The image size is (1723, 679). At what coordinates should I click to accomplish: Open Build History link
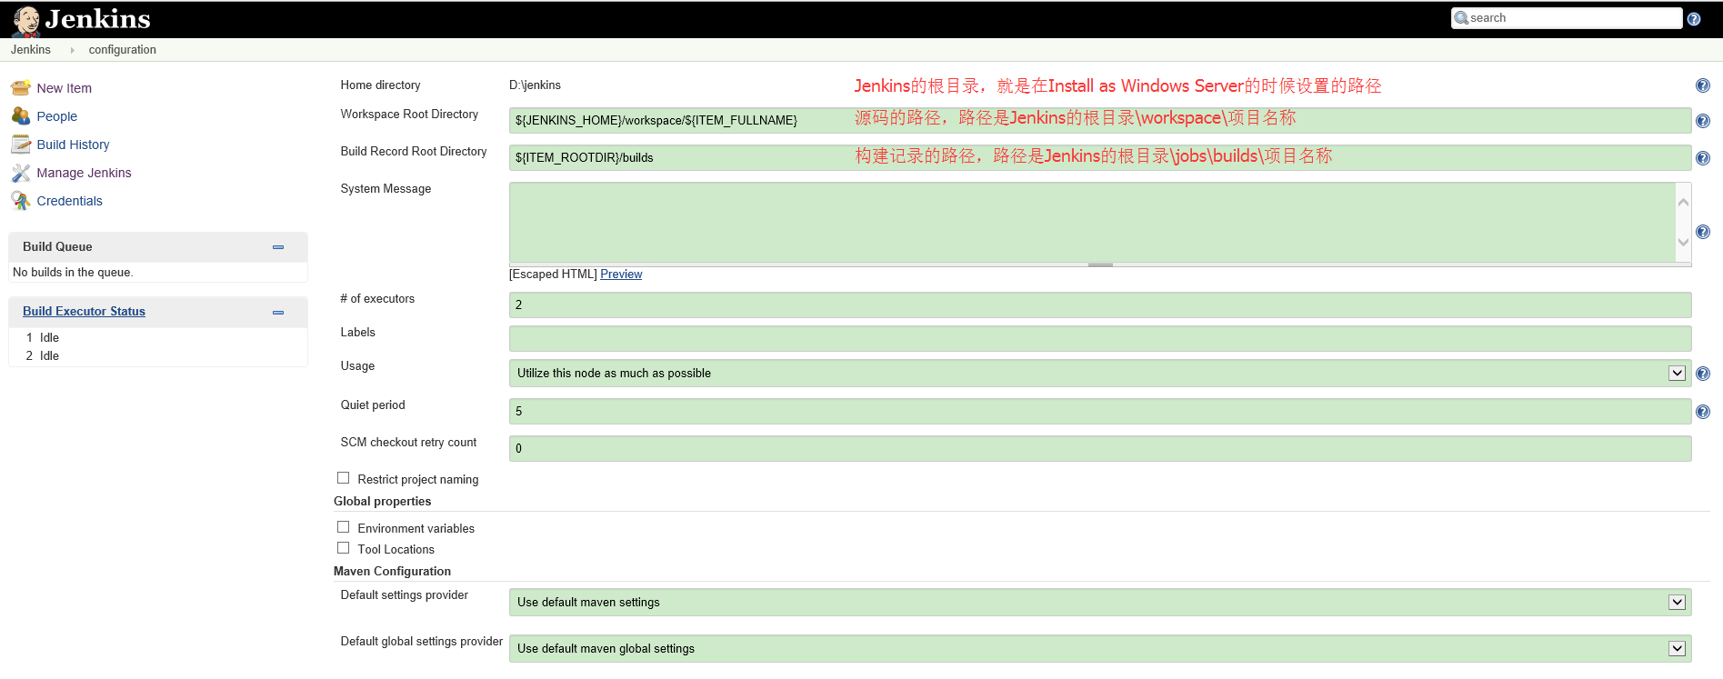pos(73,145)
